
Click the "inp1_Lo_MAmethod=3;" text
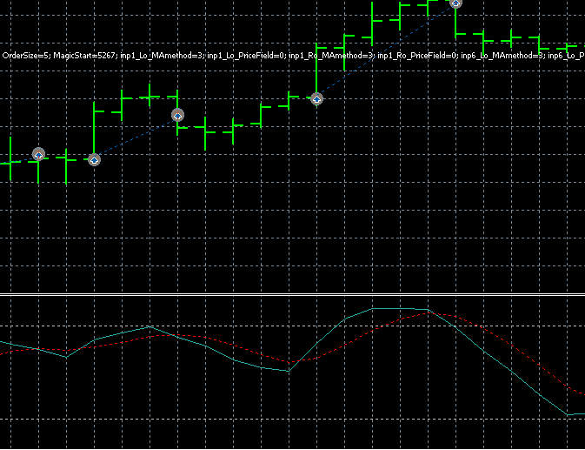[x=163, y=56]
